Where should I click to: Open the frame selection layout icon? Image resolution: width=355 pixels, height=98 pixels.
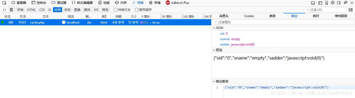tap(313, 3)
